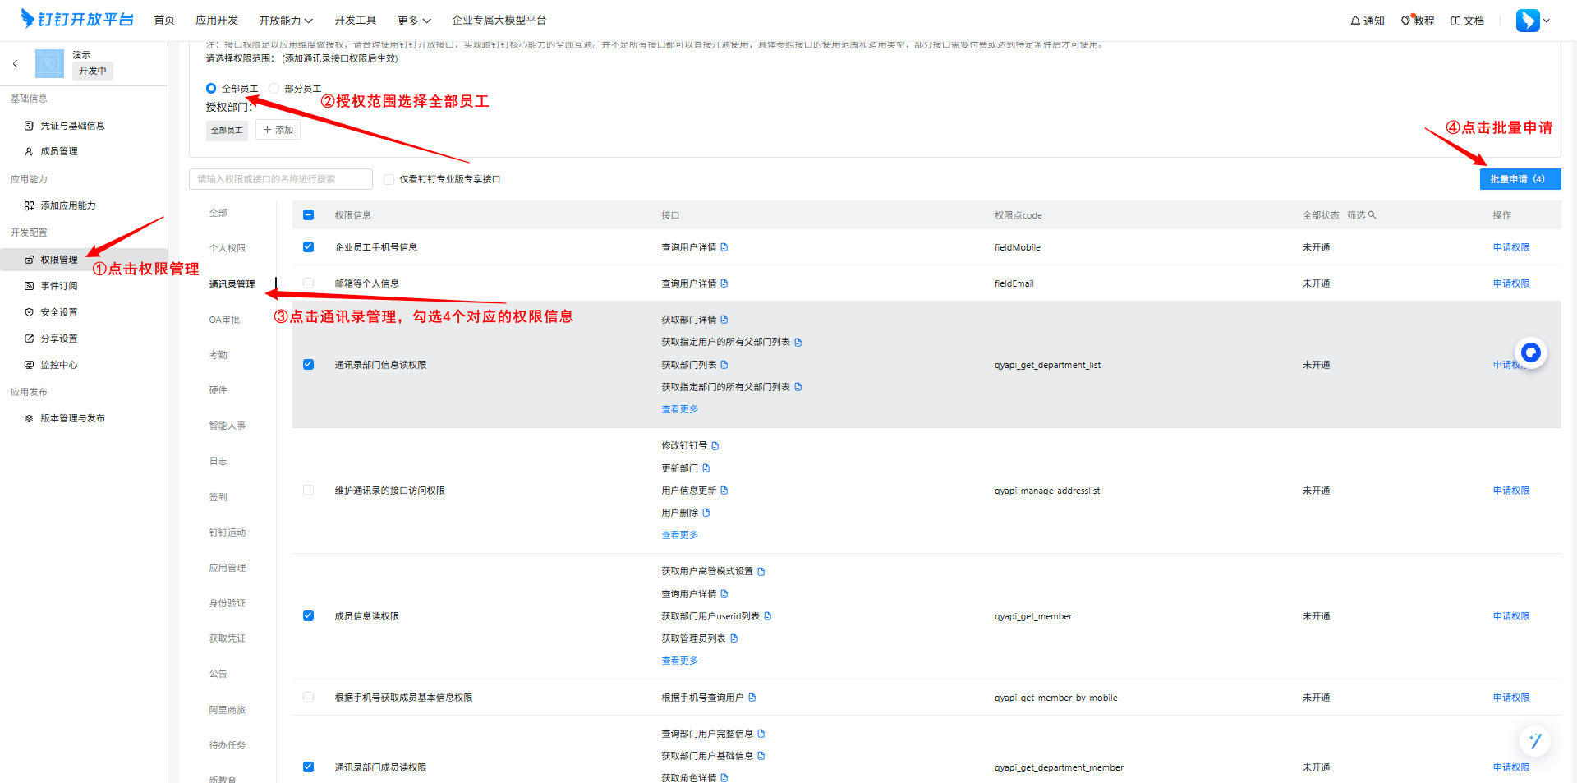This screenshot has height=783, width=1577.
Task: Uncheck 成员信息读权限 checkbox
Action: 308,616
